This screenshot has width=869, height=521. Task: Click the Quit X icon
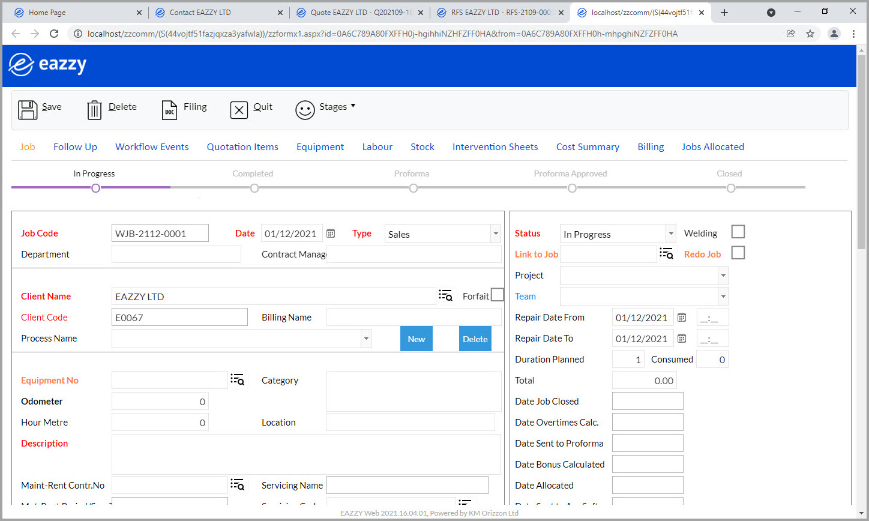(x=239, y=110)
